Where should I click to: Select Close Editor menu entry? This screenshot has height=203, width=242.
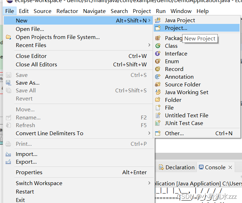78,56
